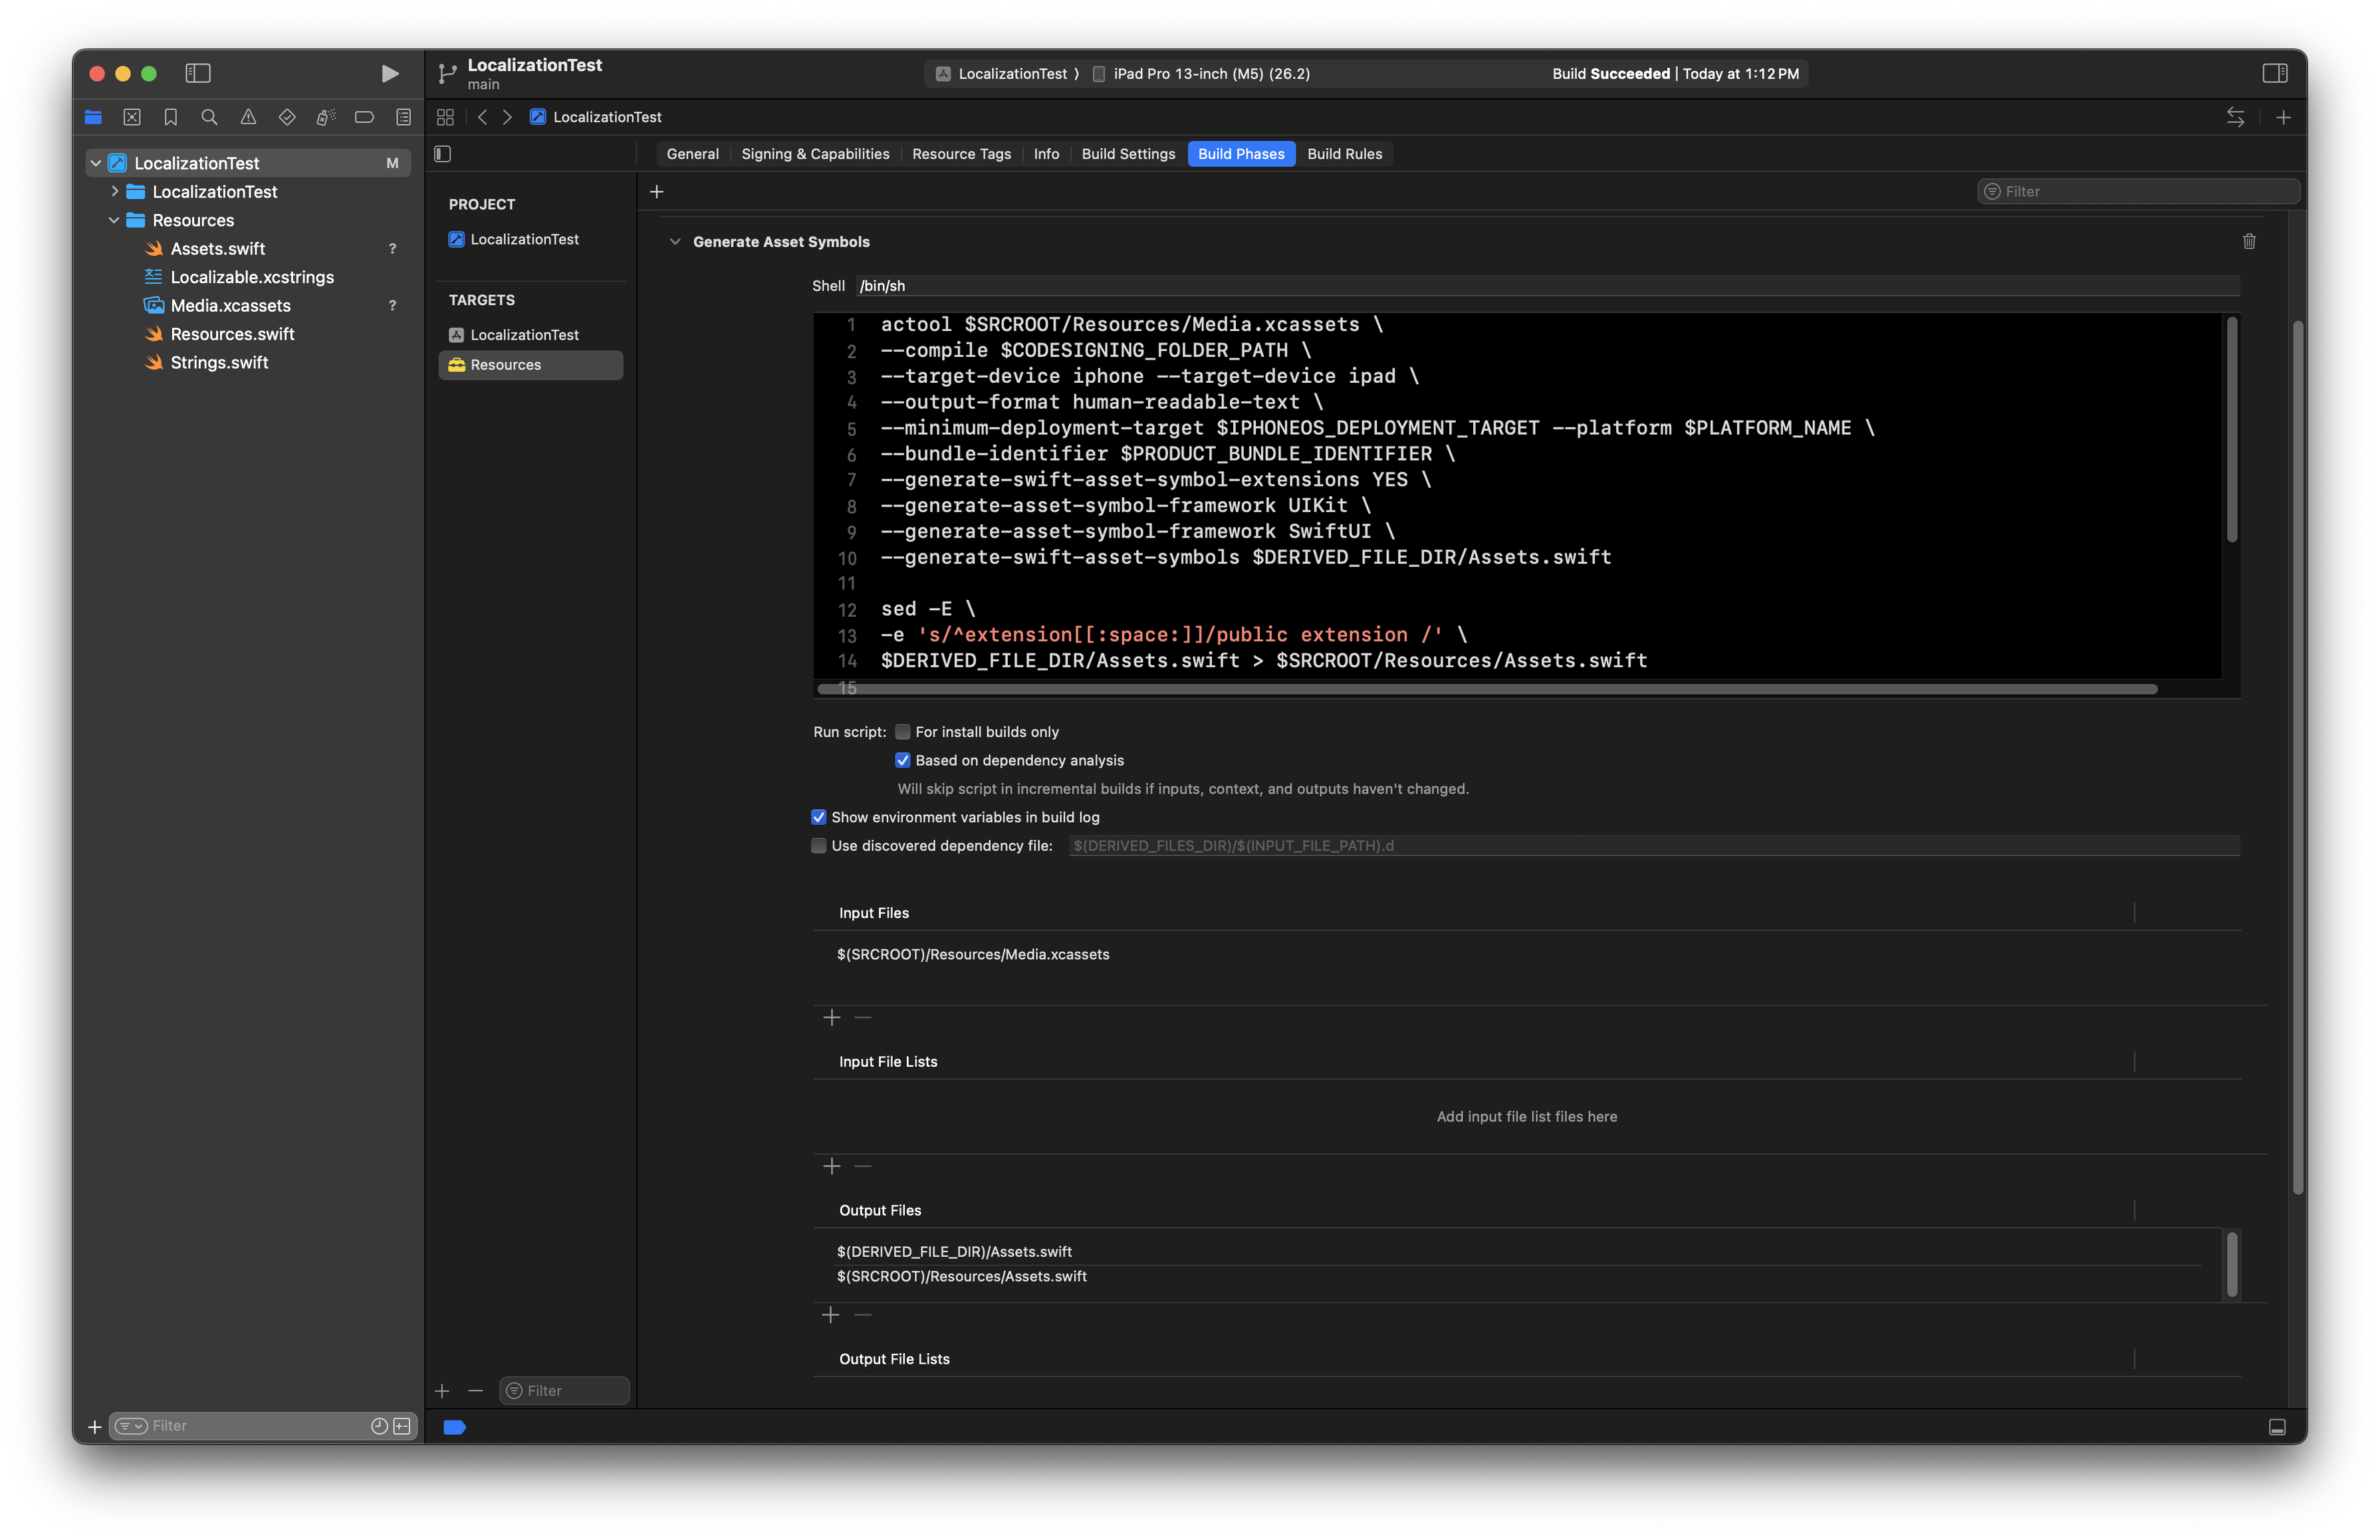Expand the LocalizationTest folder
Image resolution: width=2380 pixels, height=1540 pixels.
click(114, 191)
